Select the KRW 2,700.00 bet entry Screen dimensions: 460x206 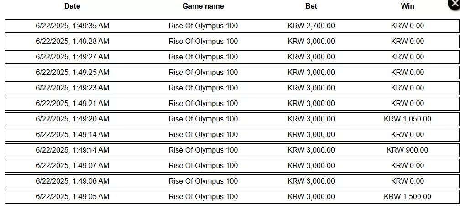pos(311,26)
